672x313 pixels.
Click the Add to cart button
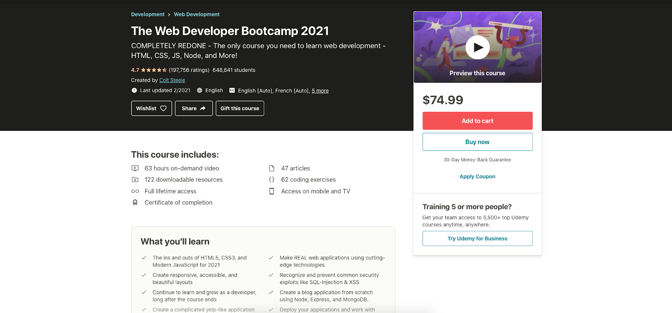478,121
